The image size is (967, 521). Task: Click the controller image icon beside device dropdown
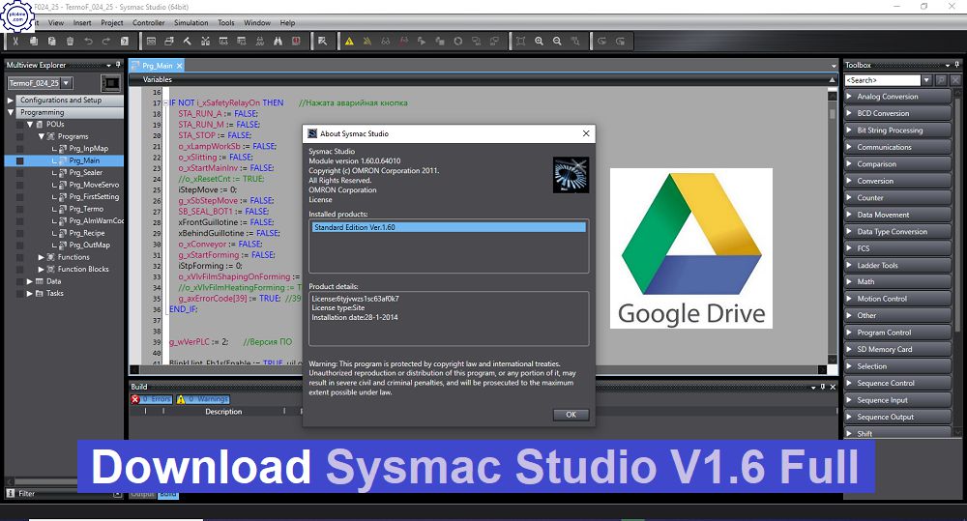click(x=110, y=84)
